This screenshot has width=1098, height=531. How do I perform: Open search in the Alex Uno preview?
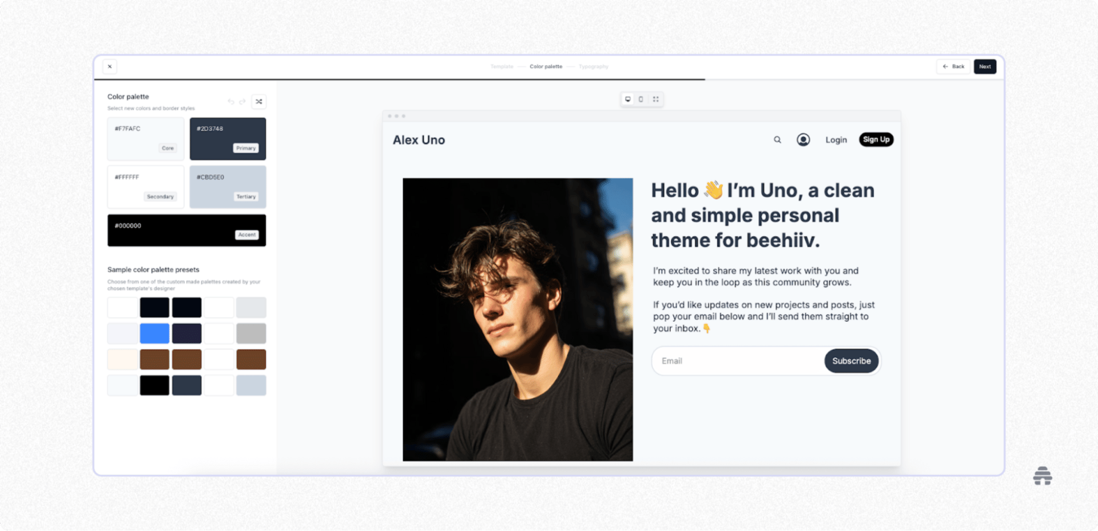pyautogui.click(x=777, y=139)
